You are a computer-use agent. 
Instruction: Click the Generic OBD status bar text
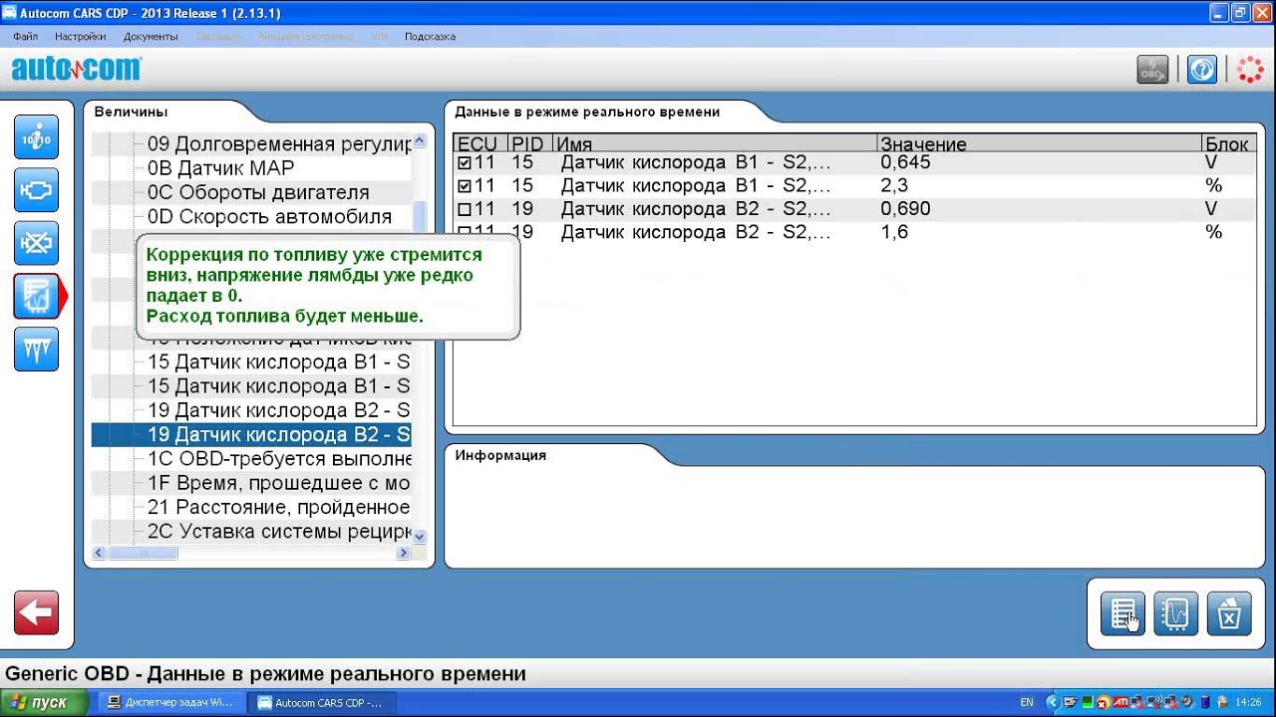[265, 674]
